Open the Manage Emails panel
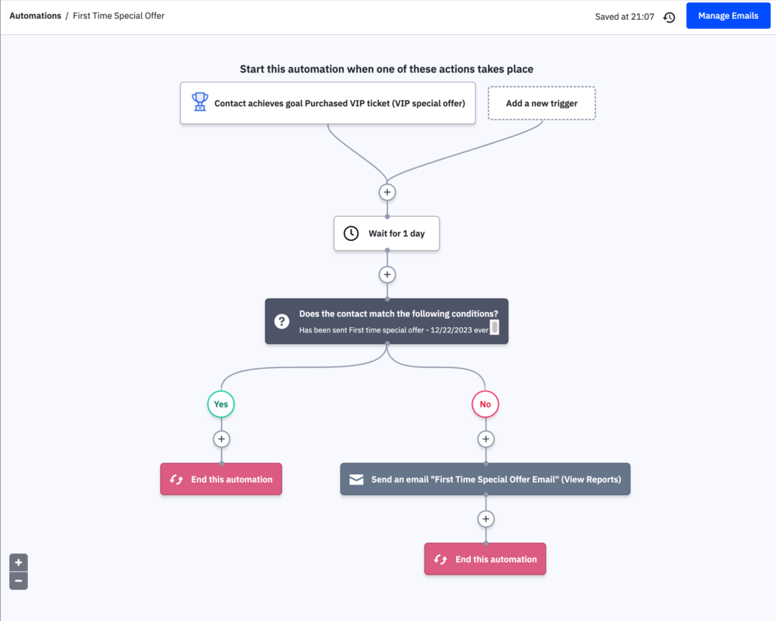Screen dimensions: 776x621 click(x=727, y=15)
